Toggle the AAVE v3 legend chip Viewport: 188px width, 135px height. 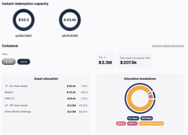click(x=132, y=123)
